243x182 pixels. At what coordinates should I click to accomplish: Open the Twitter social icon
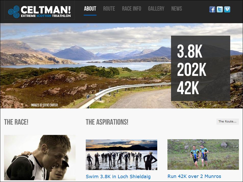[220, 9]
